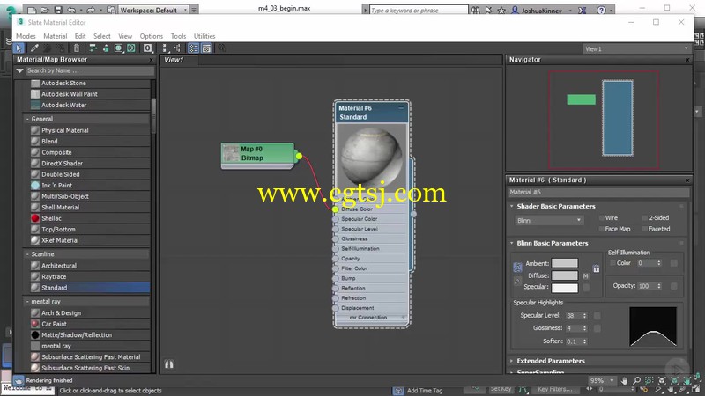Collapse the Scanline materials group

27,254
